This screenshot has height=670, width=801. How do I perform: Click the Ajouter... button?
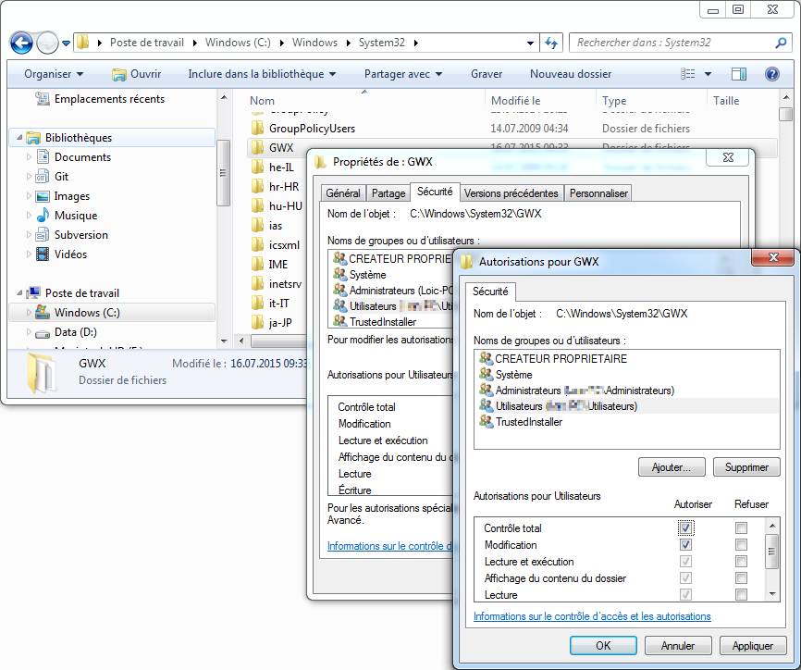pos(672,467)
